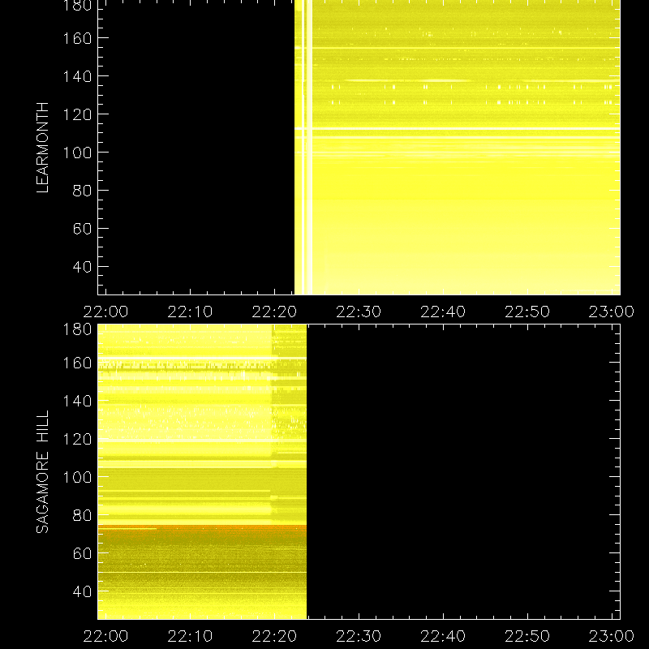
Task: Select 160 label on Sagamore Hill axis
Action: (77, 363)
